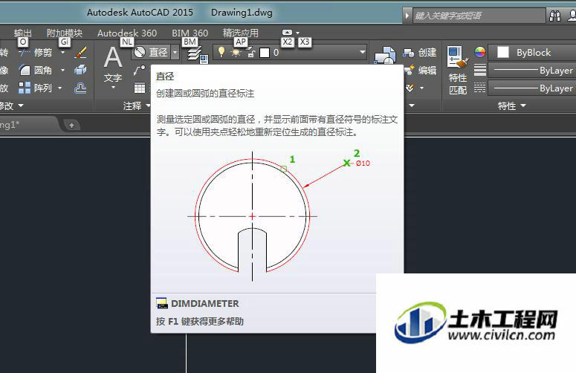
Task: Open the dropdown arrow next to 修剪
Action: click(62, 53)
